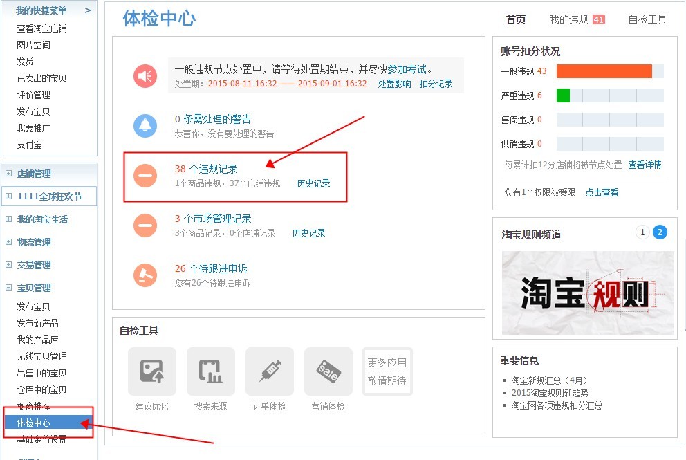Open 评价管理 in quick menu
Screen dimensions: 686x460
click(x=33, y=95)
